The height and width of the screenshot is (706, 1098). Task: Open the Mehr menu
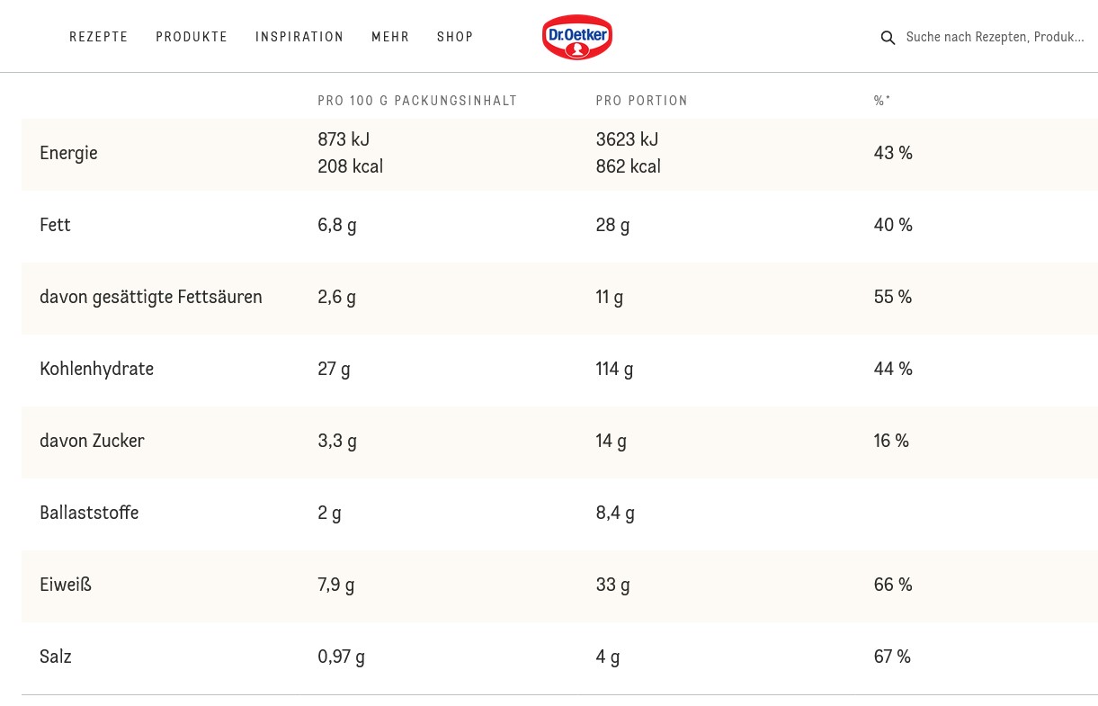390,37
